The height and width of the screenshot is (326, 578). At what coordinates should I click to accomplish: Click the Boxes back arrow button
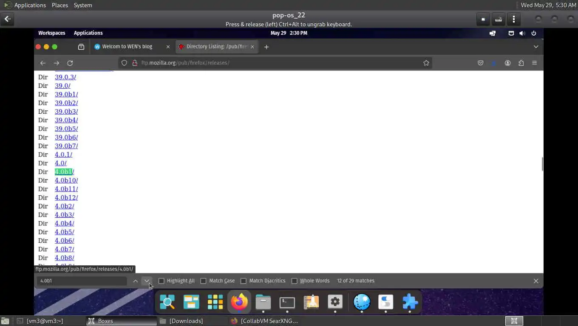click(8, 19)
